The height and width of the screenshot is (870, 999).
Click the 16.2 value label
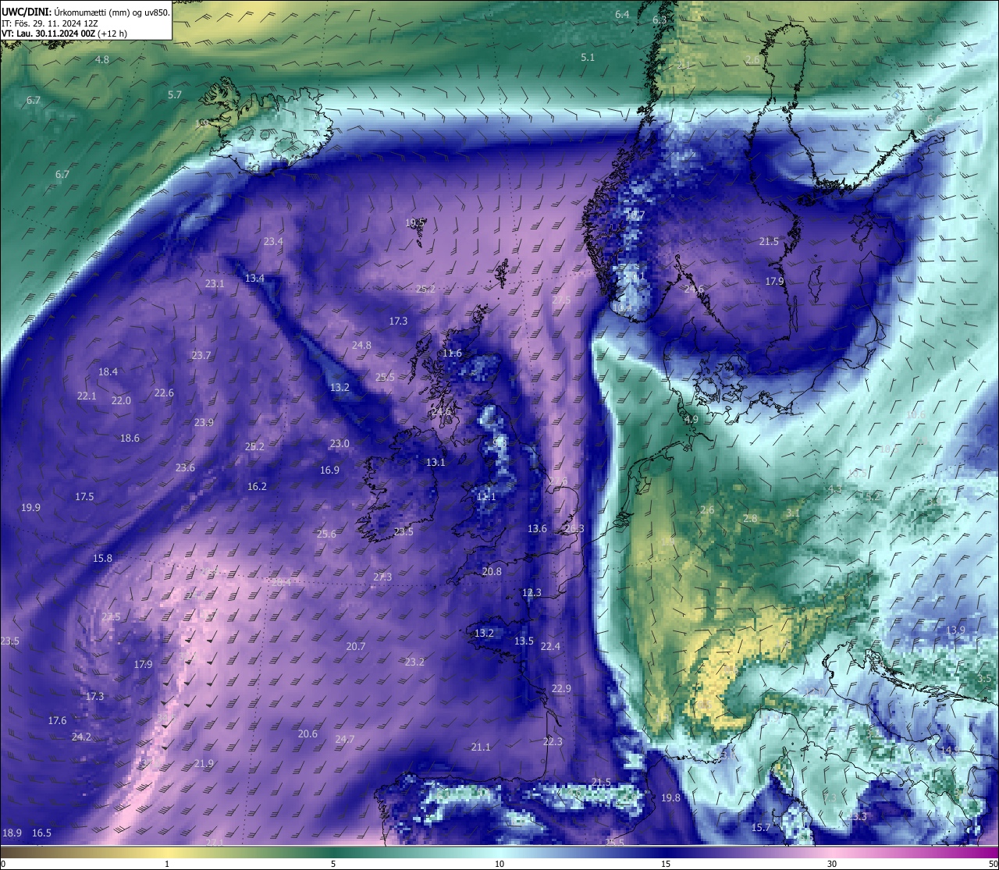257,487
